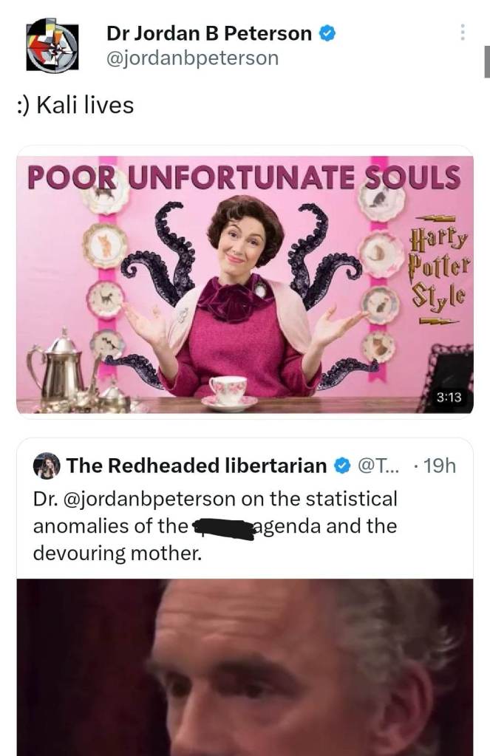Click the quoted tweet's verified checkmark

coord(342,466)
